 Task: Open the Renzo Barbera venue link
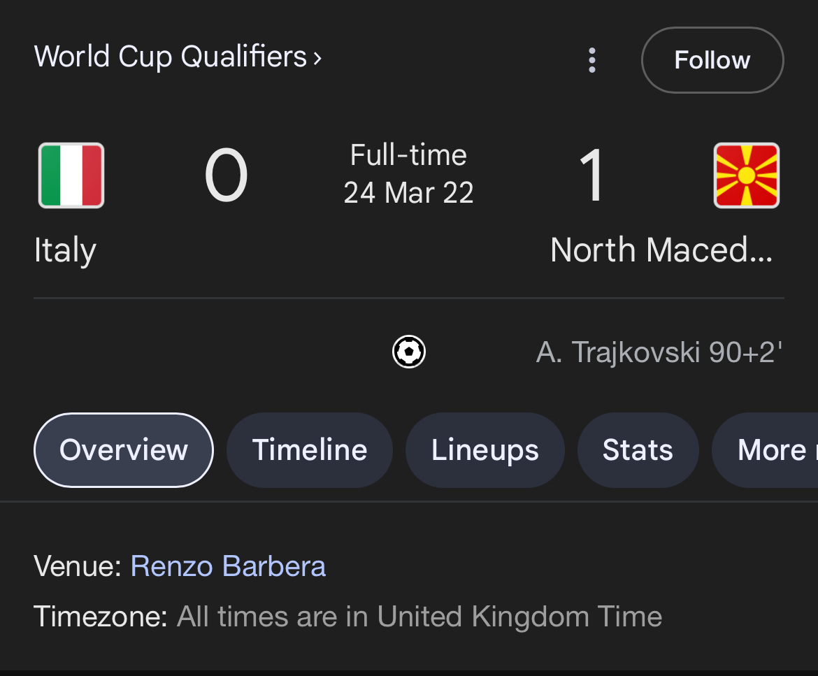tap(228, 566)
